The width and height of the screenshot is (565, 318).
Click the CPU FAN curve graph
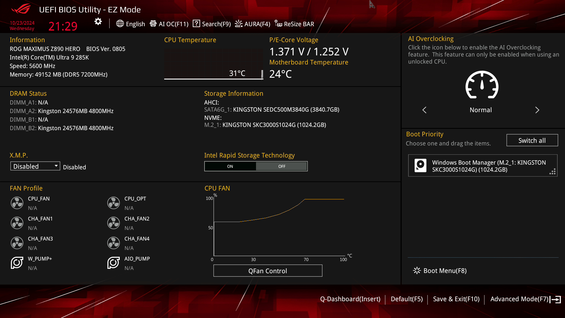(279, 227)
